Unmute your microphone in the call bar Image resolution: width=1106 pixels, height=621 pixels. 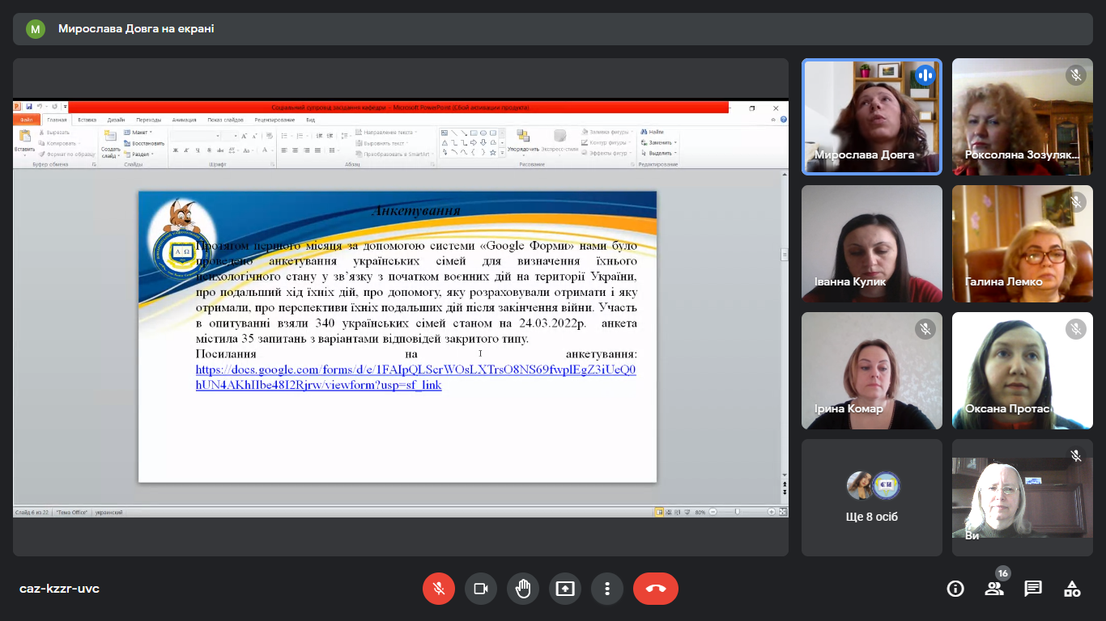click(439, 589)
